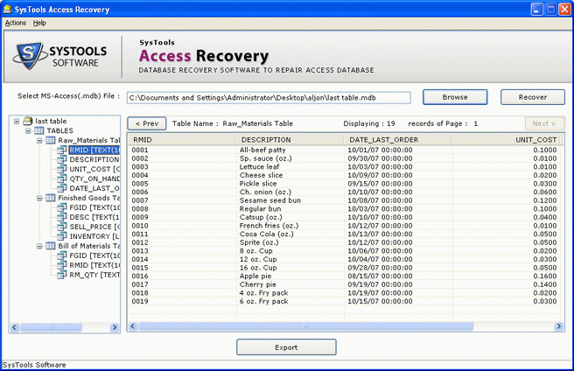Collapse the Raw_Materials Table node
574x371 pixels.
(39, 140)
